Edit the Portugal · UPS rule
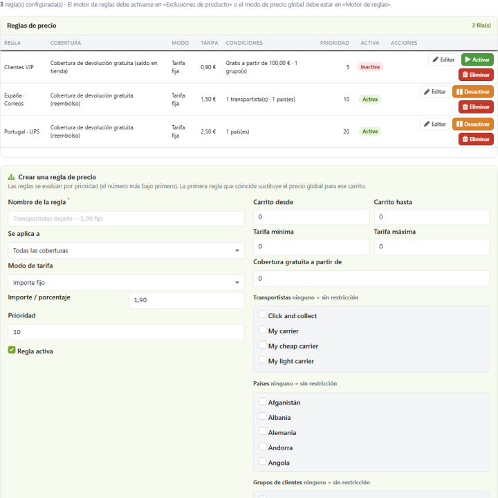 point(435,124)
